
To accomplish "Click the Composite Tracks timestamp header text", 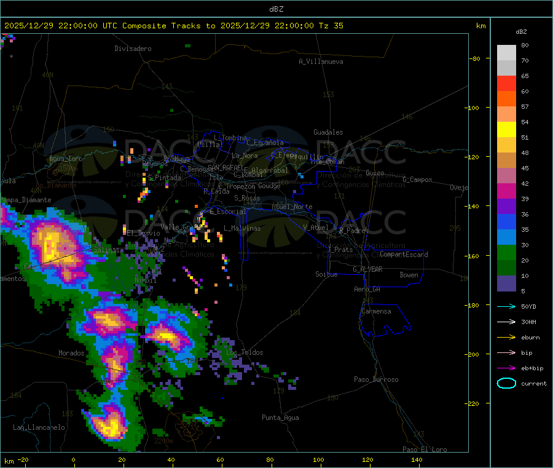I will tap(173, 26).
